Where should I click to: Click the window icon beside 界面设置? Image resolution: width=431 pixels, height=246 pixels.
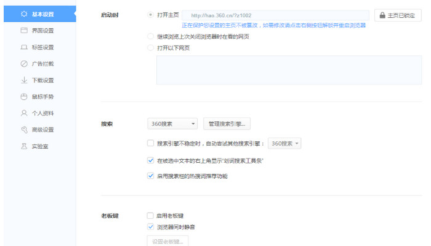point(24,30)
